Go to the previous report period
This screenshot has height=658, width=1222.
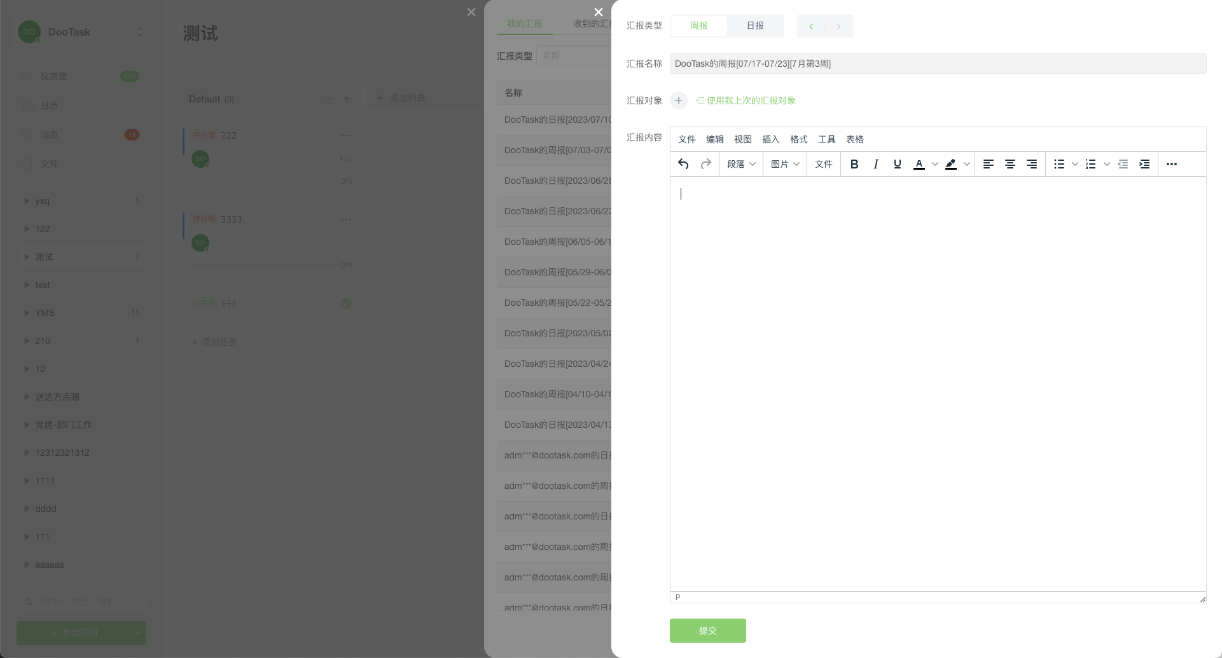811,26
